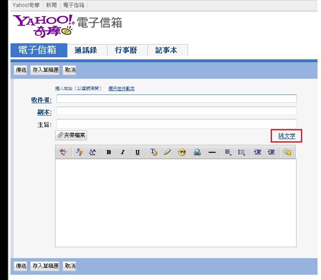
Task: Focus the 收件者 recipient input field
Action: click(x=177, y=99)
